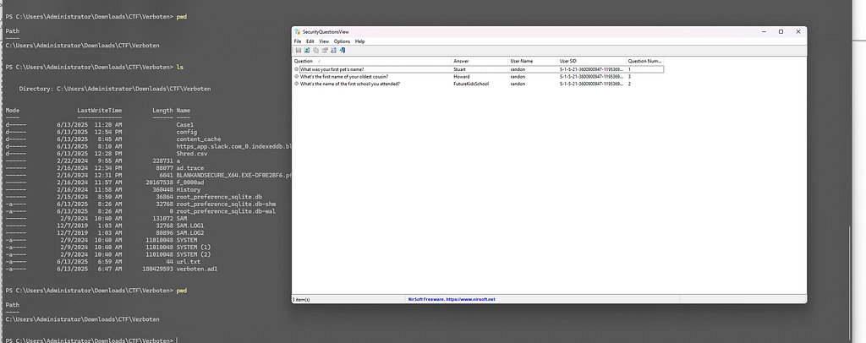
Task: Sort by the Question Num... column header
Action: click(645, 61)
